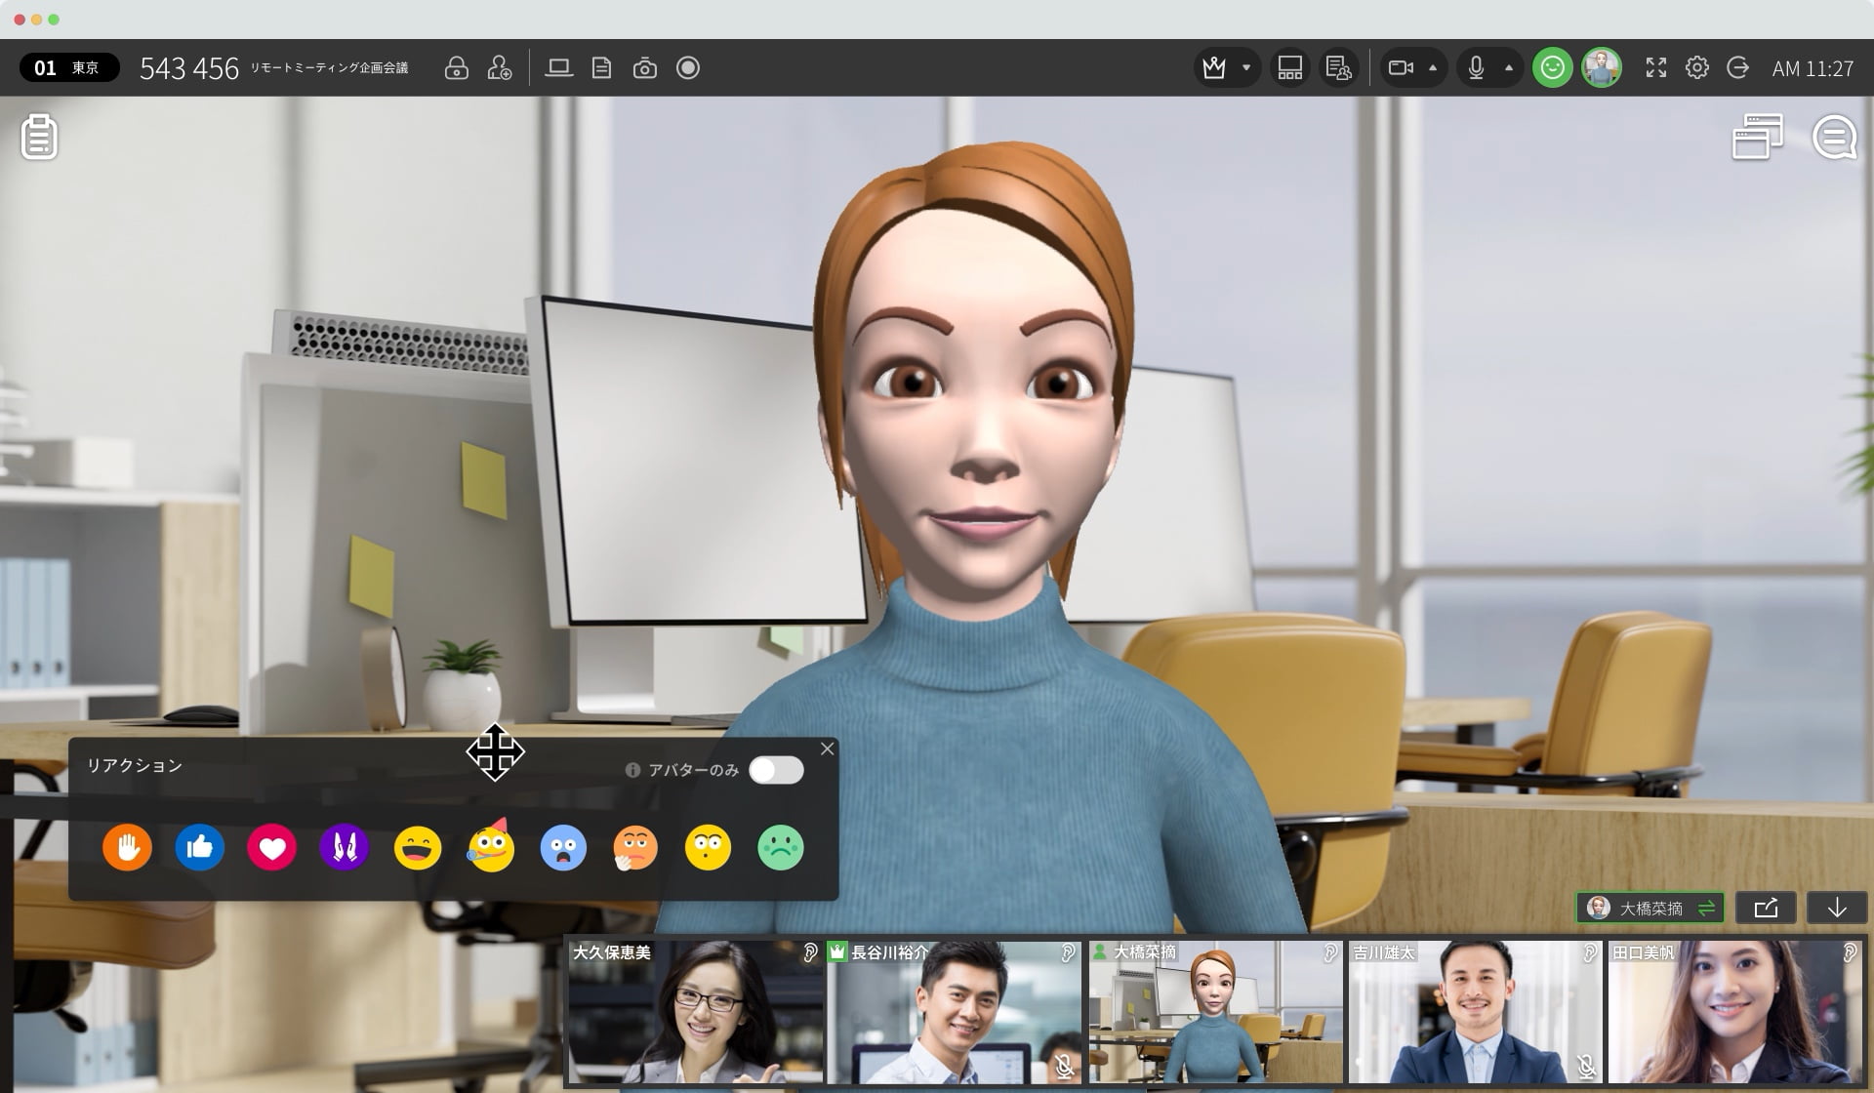The width and height of the screenshot is (1874, 1093).
Task: Open the participant list icon
Action: click(x=1339, y=68)
